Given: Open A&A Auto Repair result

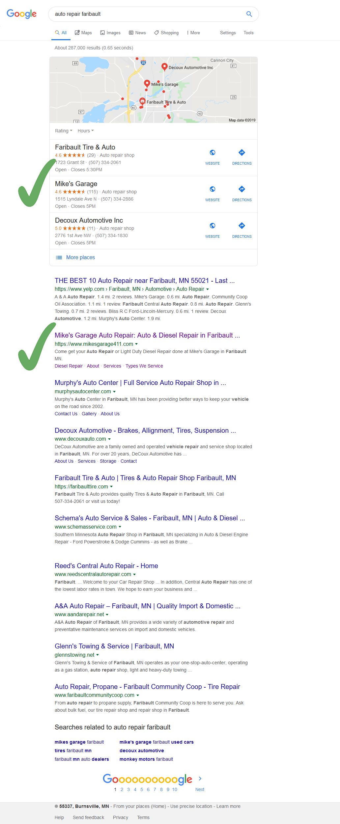Looking at the screenshot, I should coord(148,606).
